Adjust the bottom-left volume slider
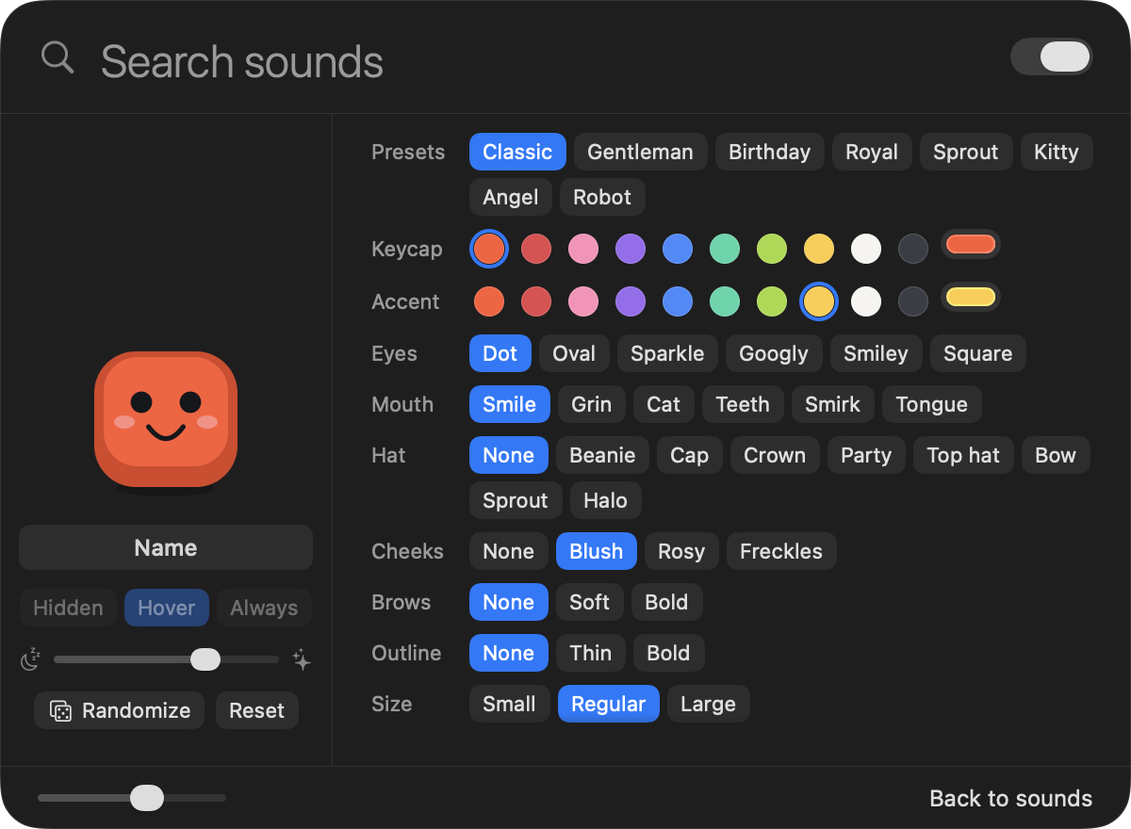The width and height of the screenshot is (1131, 829). click(132, 798)
